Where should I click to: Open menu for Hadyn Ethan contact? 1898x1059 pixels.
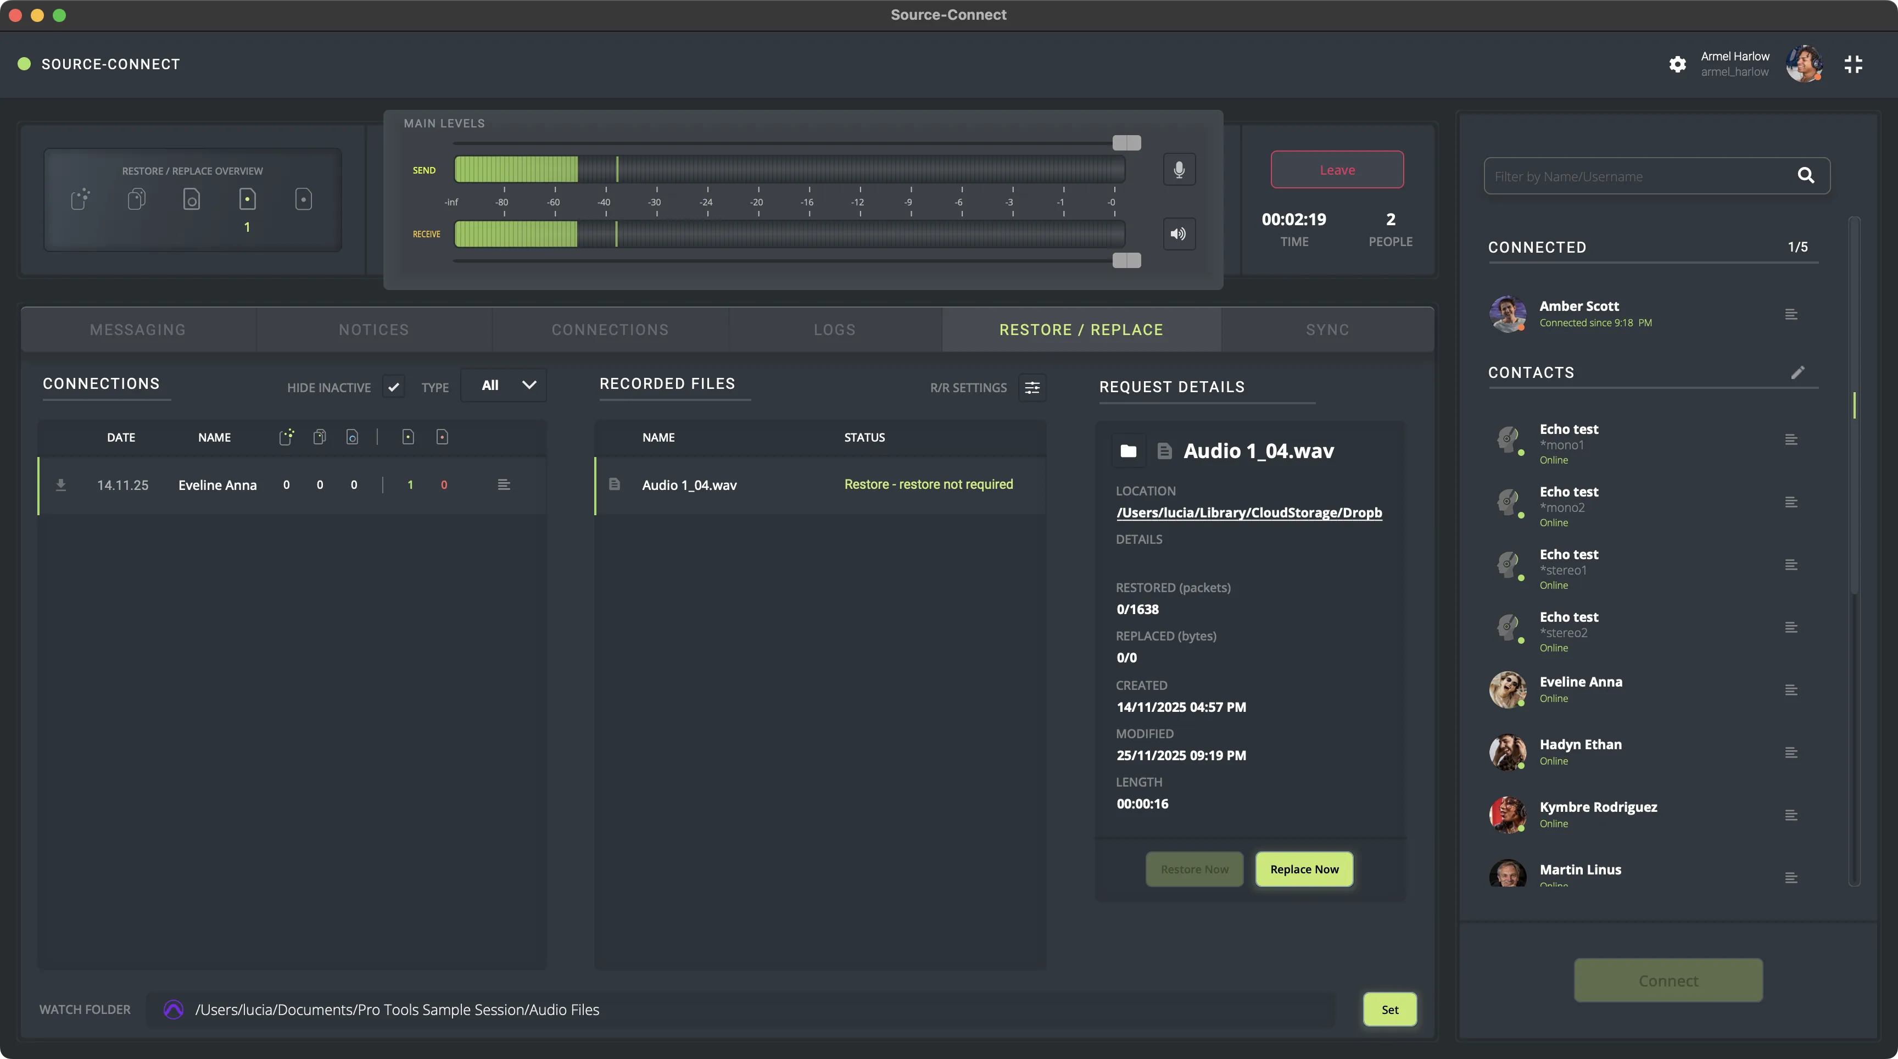point(1791,753)
